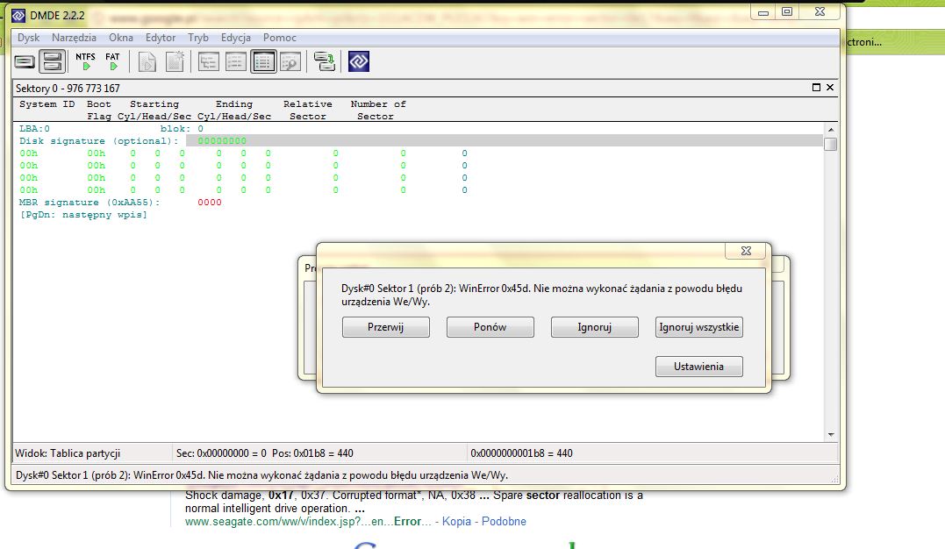Open Ustawienia in error dialog
Viewport: 945px width, 549px height.
699,367
